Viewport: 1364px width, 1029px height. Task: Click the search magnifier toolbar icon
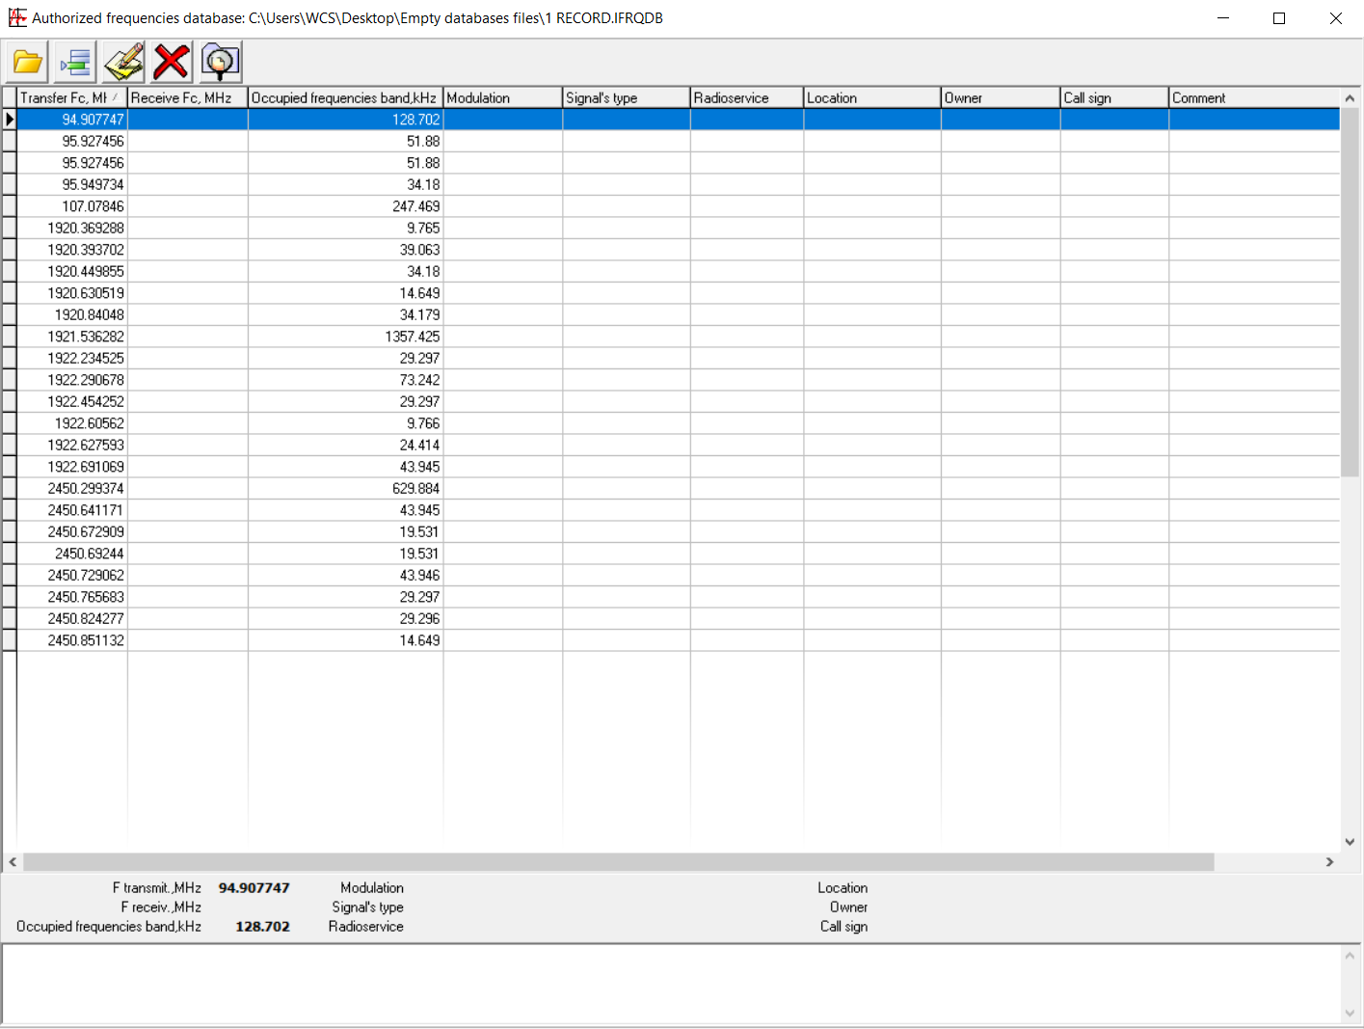(221, 63)
